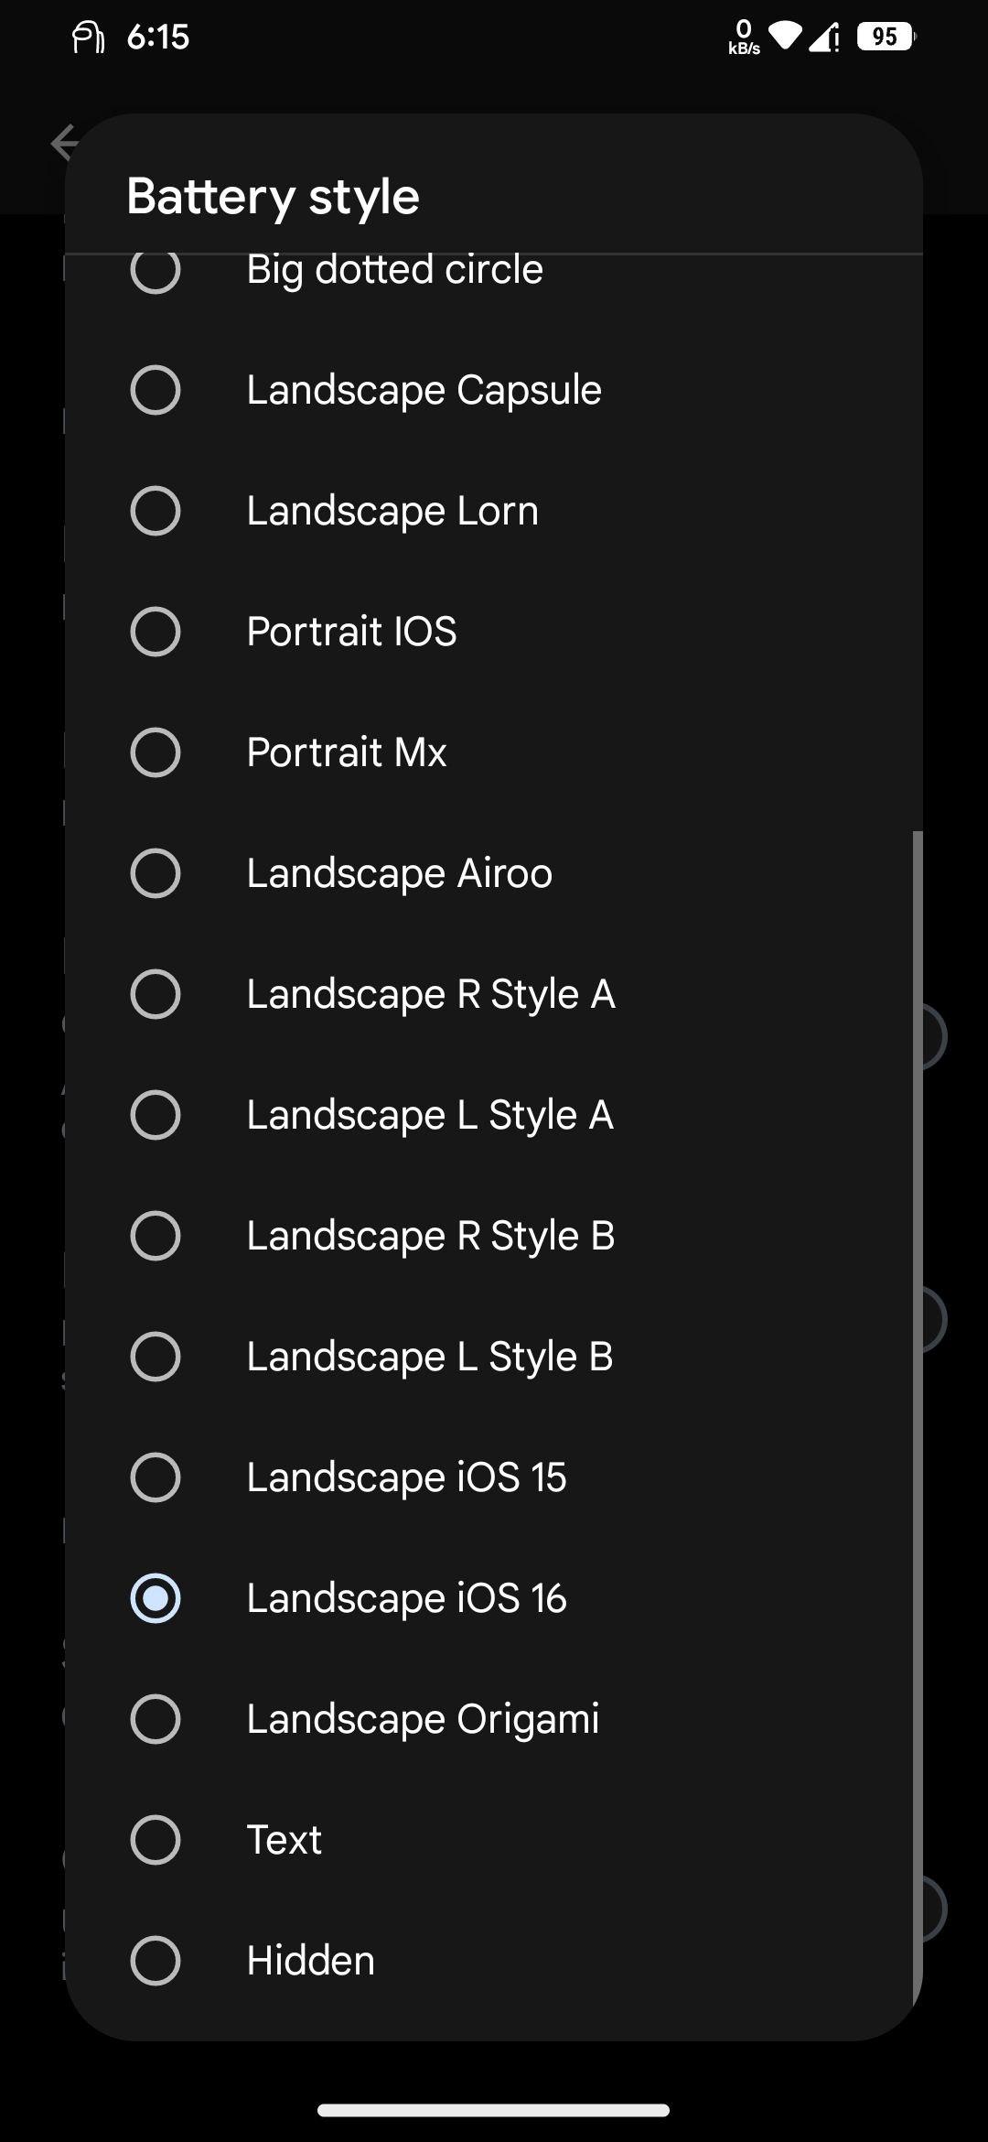This screenshot has height=2142, width=988.
Task: Tap the back arrow behind the dialog
Action: click(64, 143)
